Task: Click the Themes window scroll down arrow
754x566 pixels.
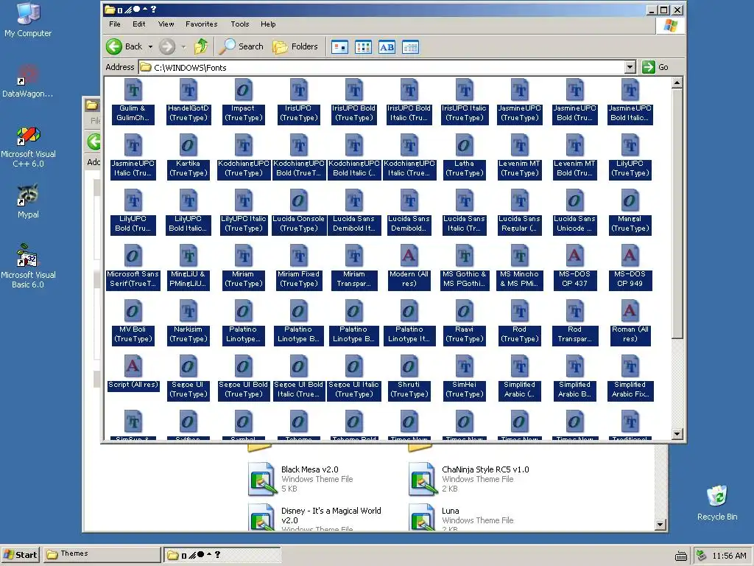Action: point(660,525)
